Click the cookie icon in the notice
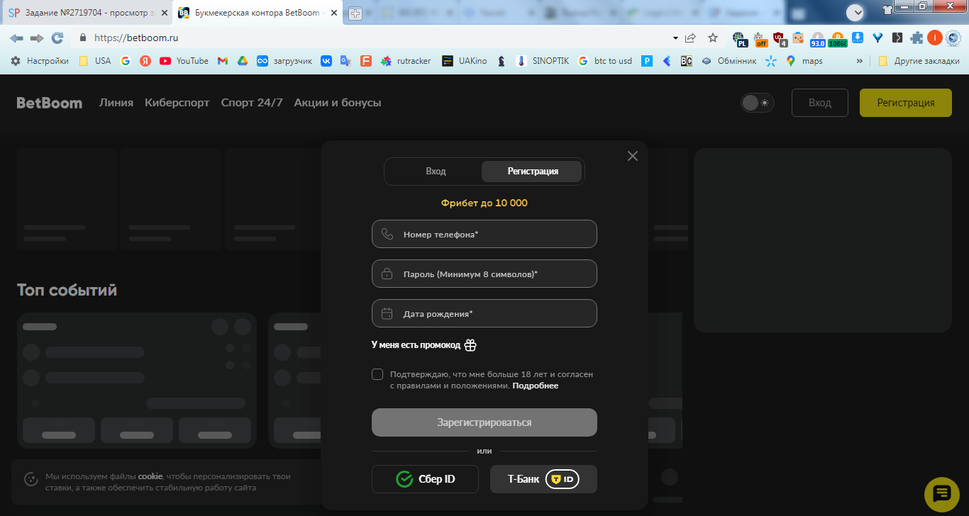The height and width of the screenshot is (516, 969). click(x=31, y=480)
